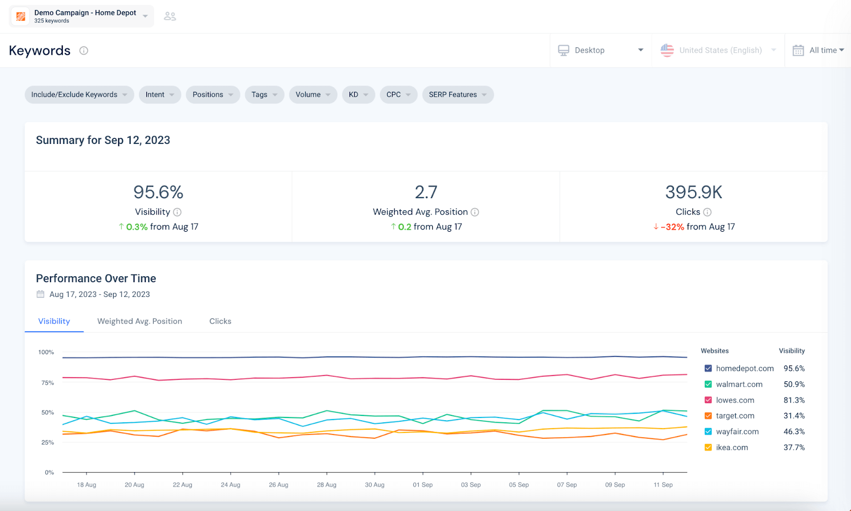Image resolution: width=851 pixels, height=511 pixels.
Task: Open the United States (English) dropdown
Action: [719, 50]
